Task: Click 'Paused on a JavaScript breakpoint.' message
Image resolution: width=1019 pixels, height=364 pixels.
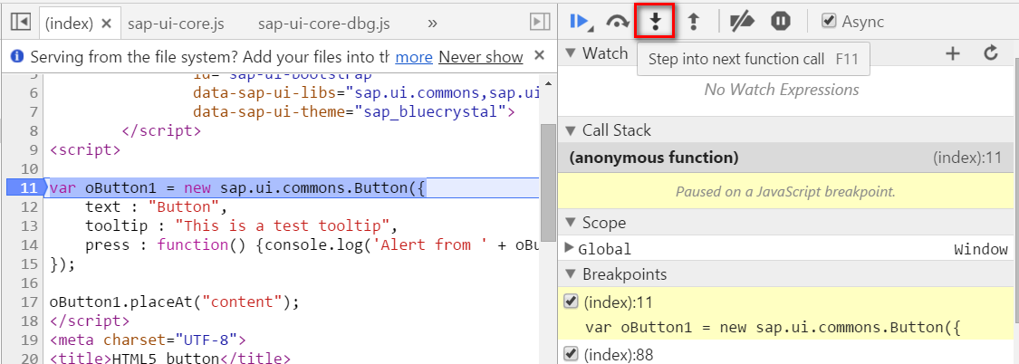Action: 785,192
